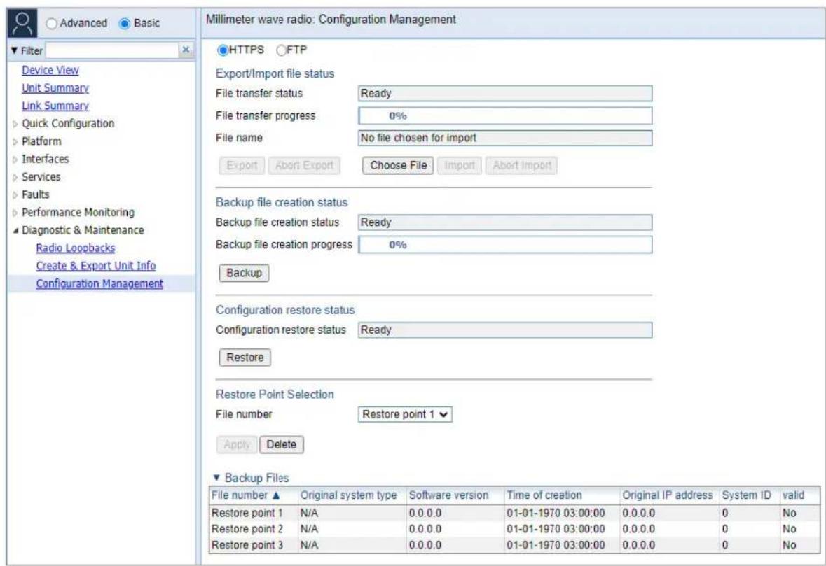Select the Restore point 2 table row
Screen dimensions: 826x566
click(x=515, y=529)
